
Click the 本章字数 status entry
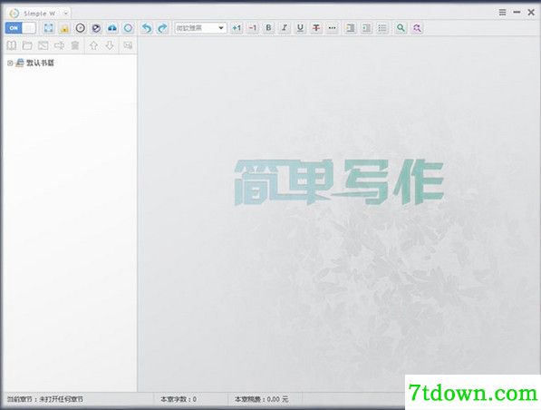pos(179,399)
